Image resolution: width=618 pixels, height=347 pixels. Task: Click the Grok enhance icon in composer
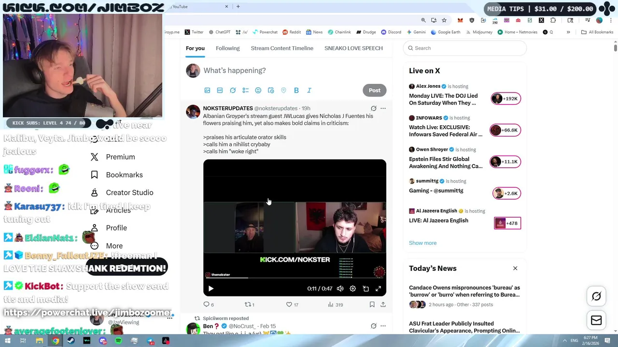[233, 90]
